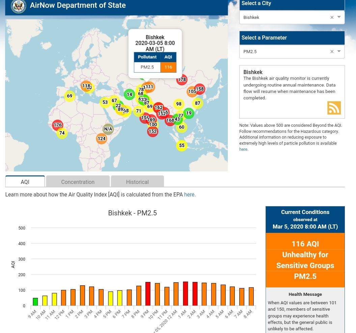Click the N/A map marker in Africa
Image resolution: width=356 pixels, height=333 pixels.
[108, 129]
